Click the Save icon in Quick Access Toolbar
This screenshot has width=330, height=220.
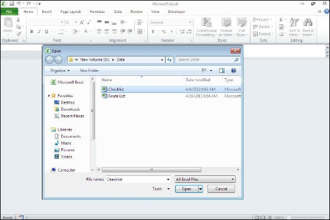12,4
